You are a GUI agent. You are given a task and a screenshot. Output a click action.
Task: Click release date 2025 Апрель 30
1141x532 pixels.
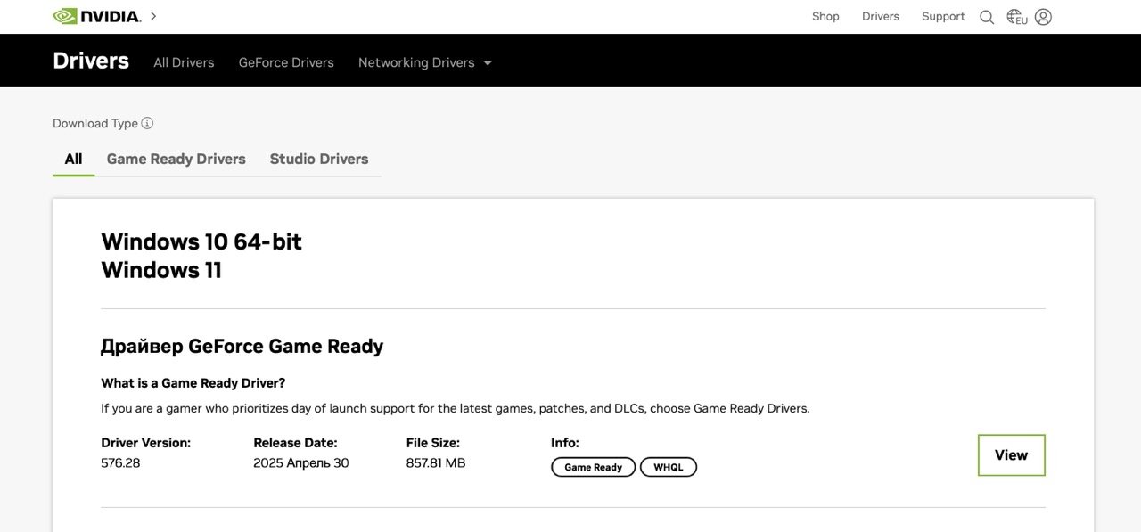click(x=301, y=463)
